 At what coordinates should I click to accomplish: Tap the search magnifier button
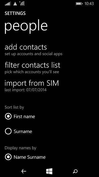75,171
